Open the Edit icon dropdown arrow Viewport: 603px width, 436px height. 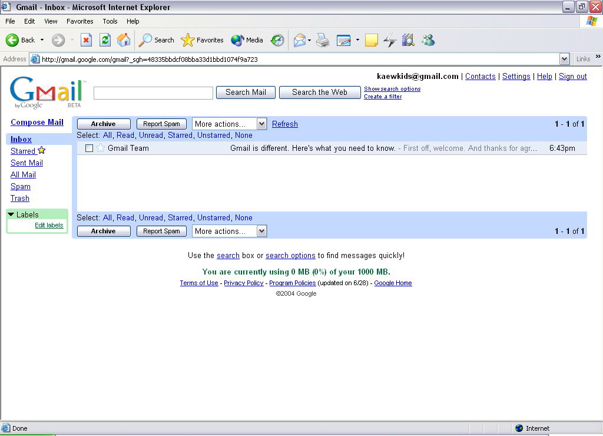coord(357,40)
